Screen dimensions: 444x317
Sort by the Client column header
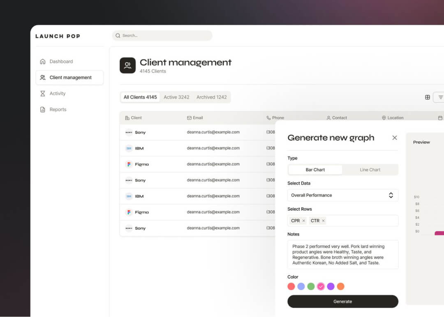pos(133,118)
